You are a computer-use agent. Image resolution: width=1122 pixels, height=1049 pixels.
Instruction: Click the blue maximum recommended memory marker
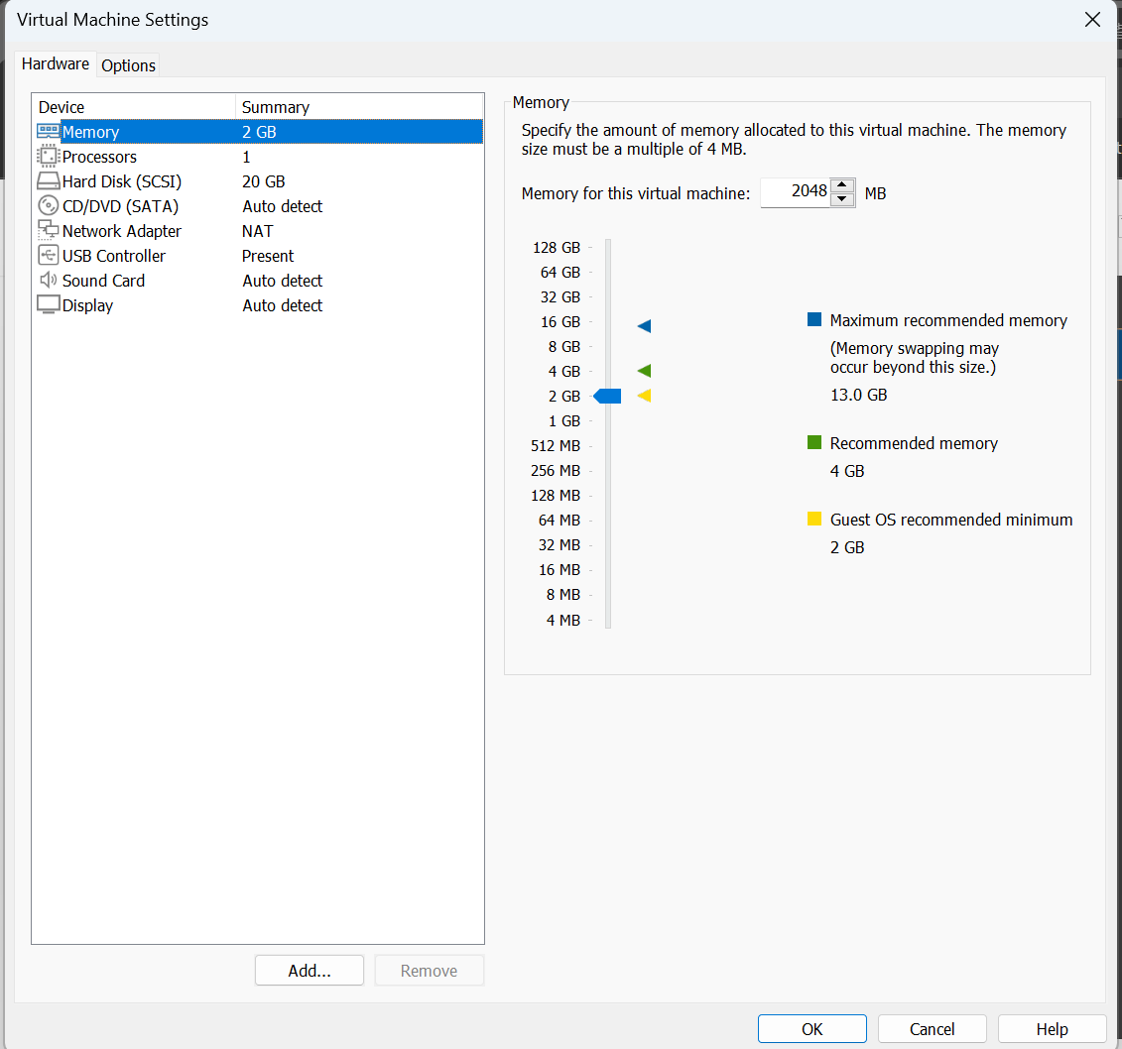click(644, 326)
